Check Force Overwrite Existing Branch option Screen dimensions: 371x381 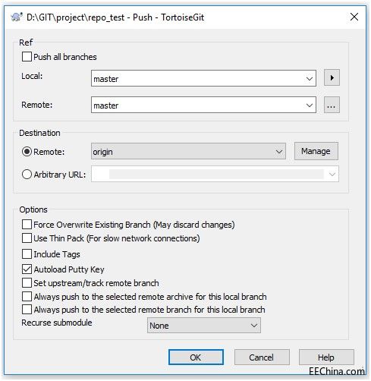coord(27,224)
